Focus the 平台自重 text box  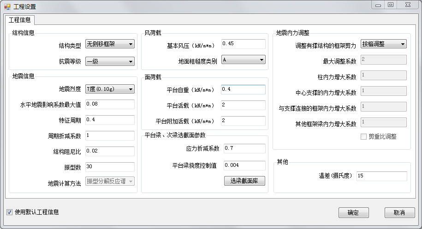click(243, 89)
